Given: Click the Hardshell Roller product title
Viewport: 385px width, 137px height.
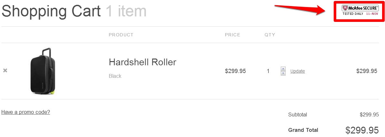Looking at the screenshot, I should coord(142,62).
